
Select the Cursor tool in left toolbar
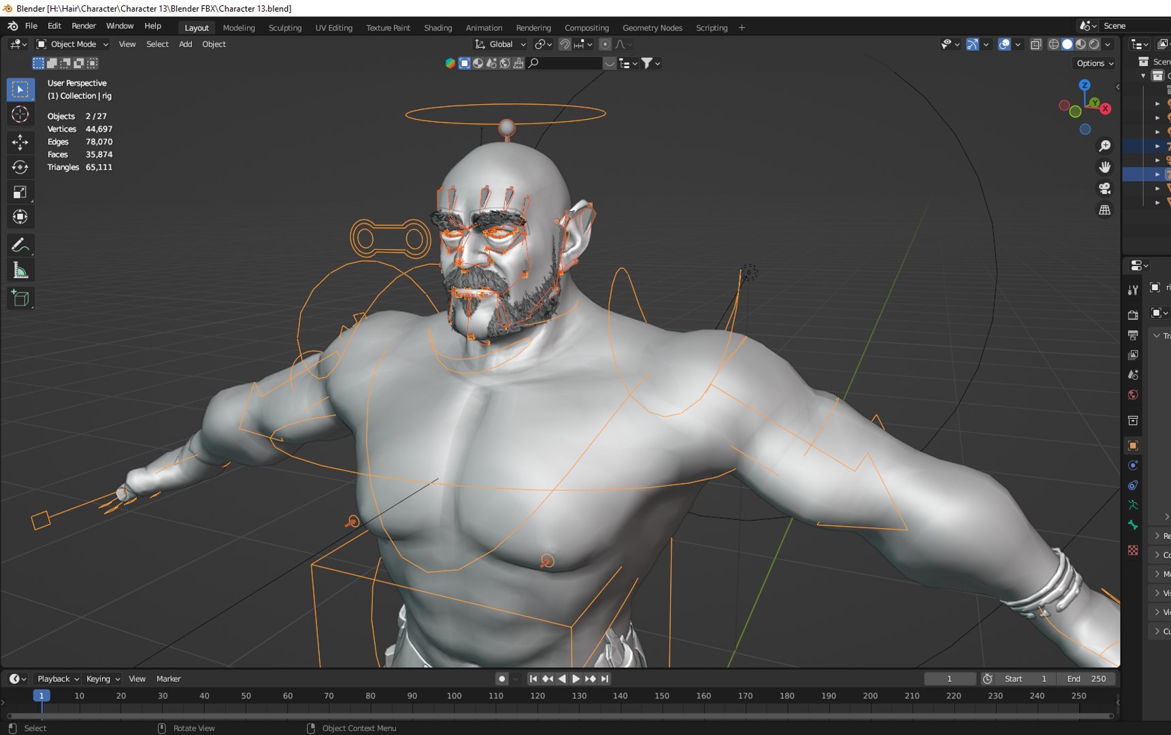pyautogui.click(x=20, y=114)
